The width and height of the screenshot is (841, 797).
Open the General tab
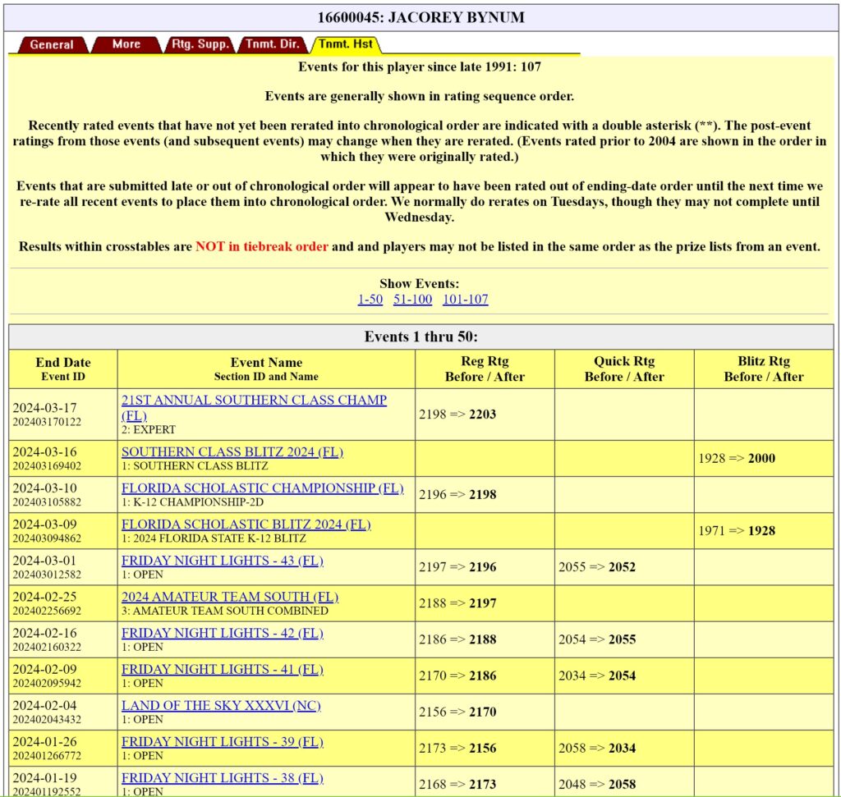tap(52, 44)
